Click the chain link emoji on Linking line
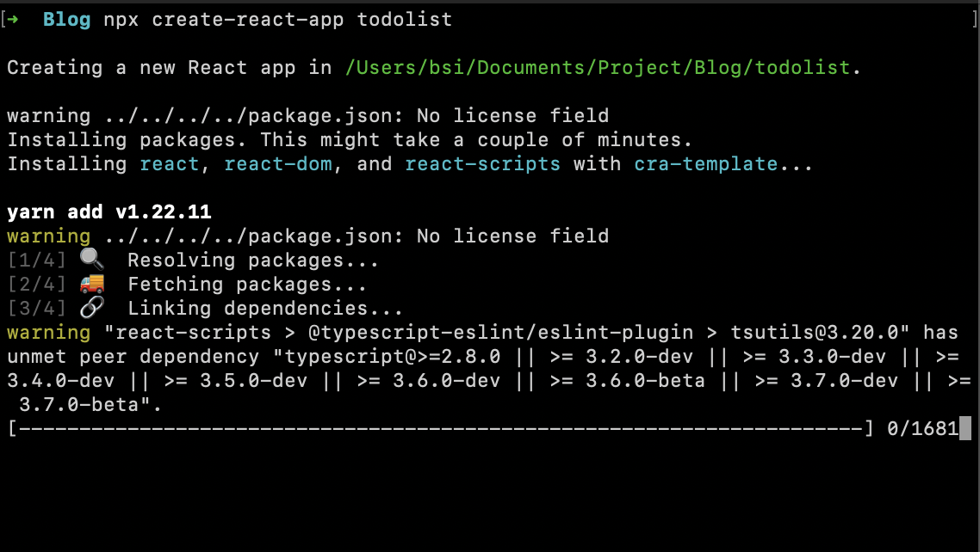 pos(92,308)
